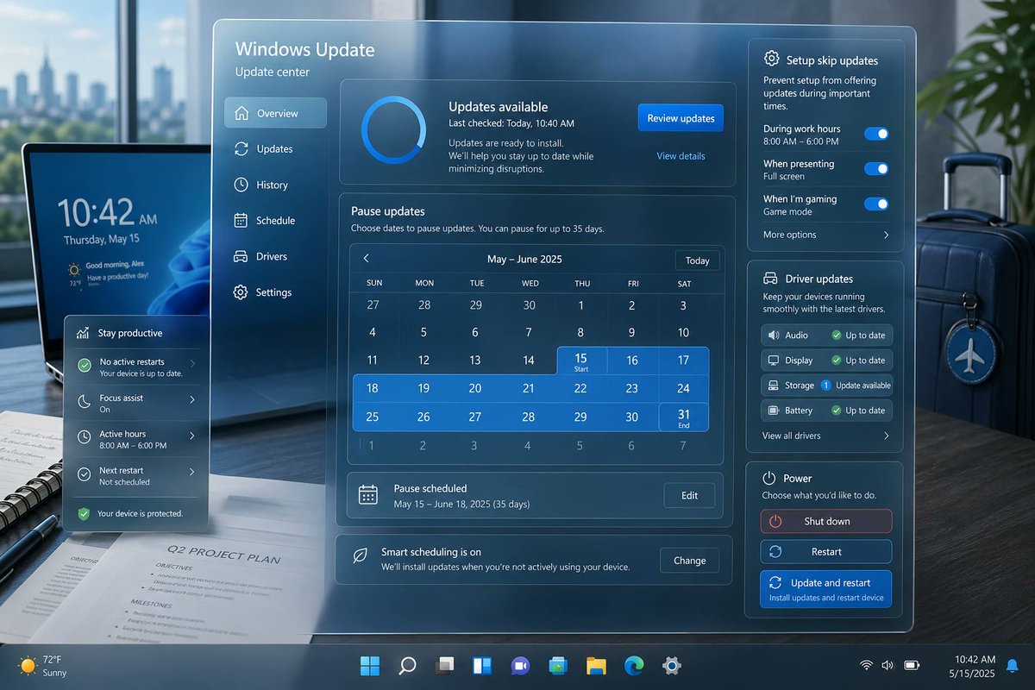Viewport: 1035px width, 690px height.
Task: Open Widgets panel from taskbar
Action: tap(481, 666)
